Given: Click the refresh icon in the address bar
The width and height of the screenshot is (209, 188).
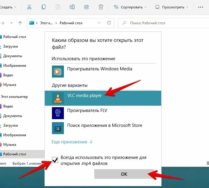Looking at the screenshot, I should (109, 23).
